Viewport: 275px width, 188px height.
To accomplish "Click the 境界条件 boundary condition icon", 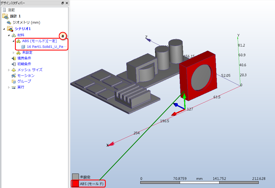I will tap(14, 58).
